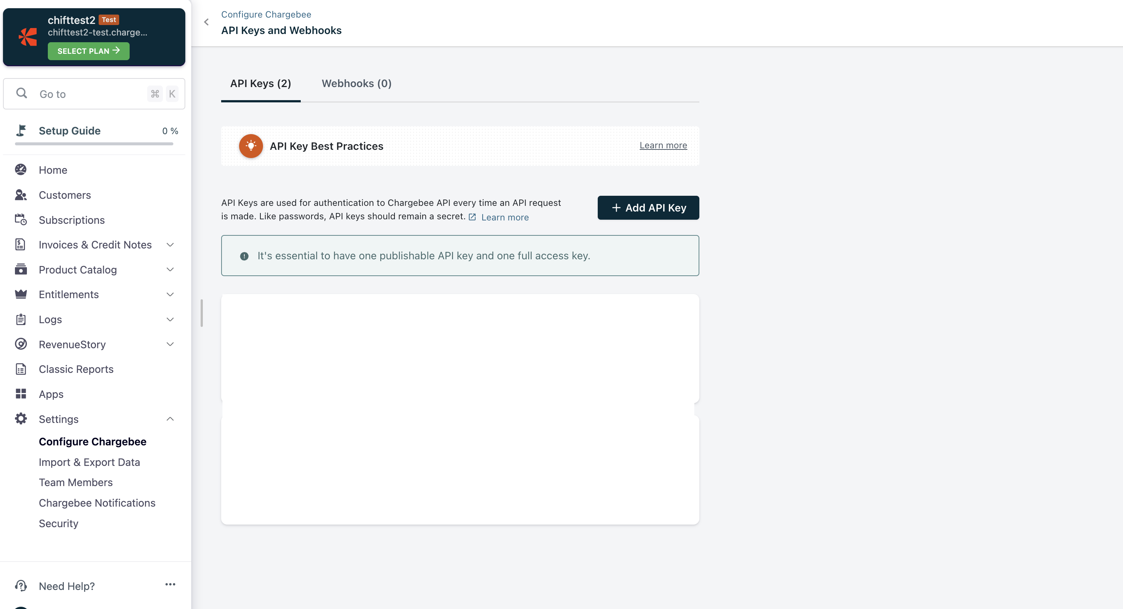Click the Subscriptions calendar icon

[21, 220]
